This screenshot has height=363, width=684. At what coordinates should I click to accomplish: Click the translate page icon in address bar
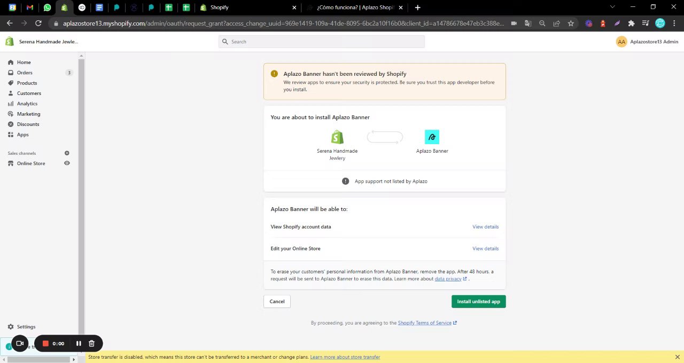[528, 23]
